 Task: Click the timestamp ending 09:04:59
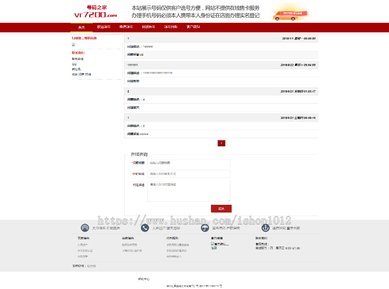298,65
